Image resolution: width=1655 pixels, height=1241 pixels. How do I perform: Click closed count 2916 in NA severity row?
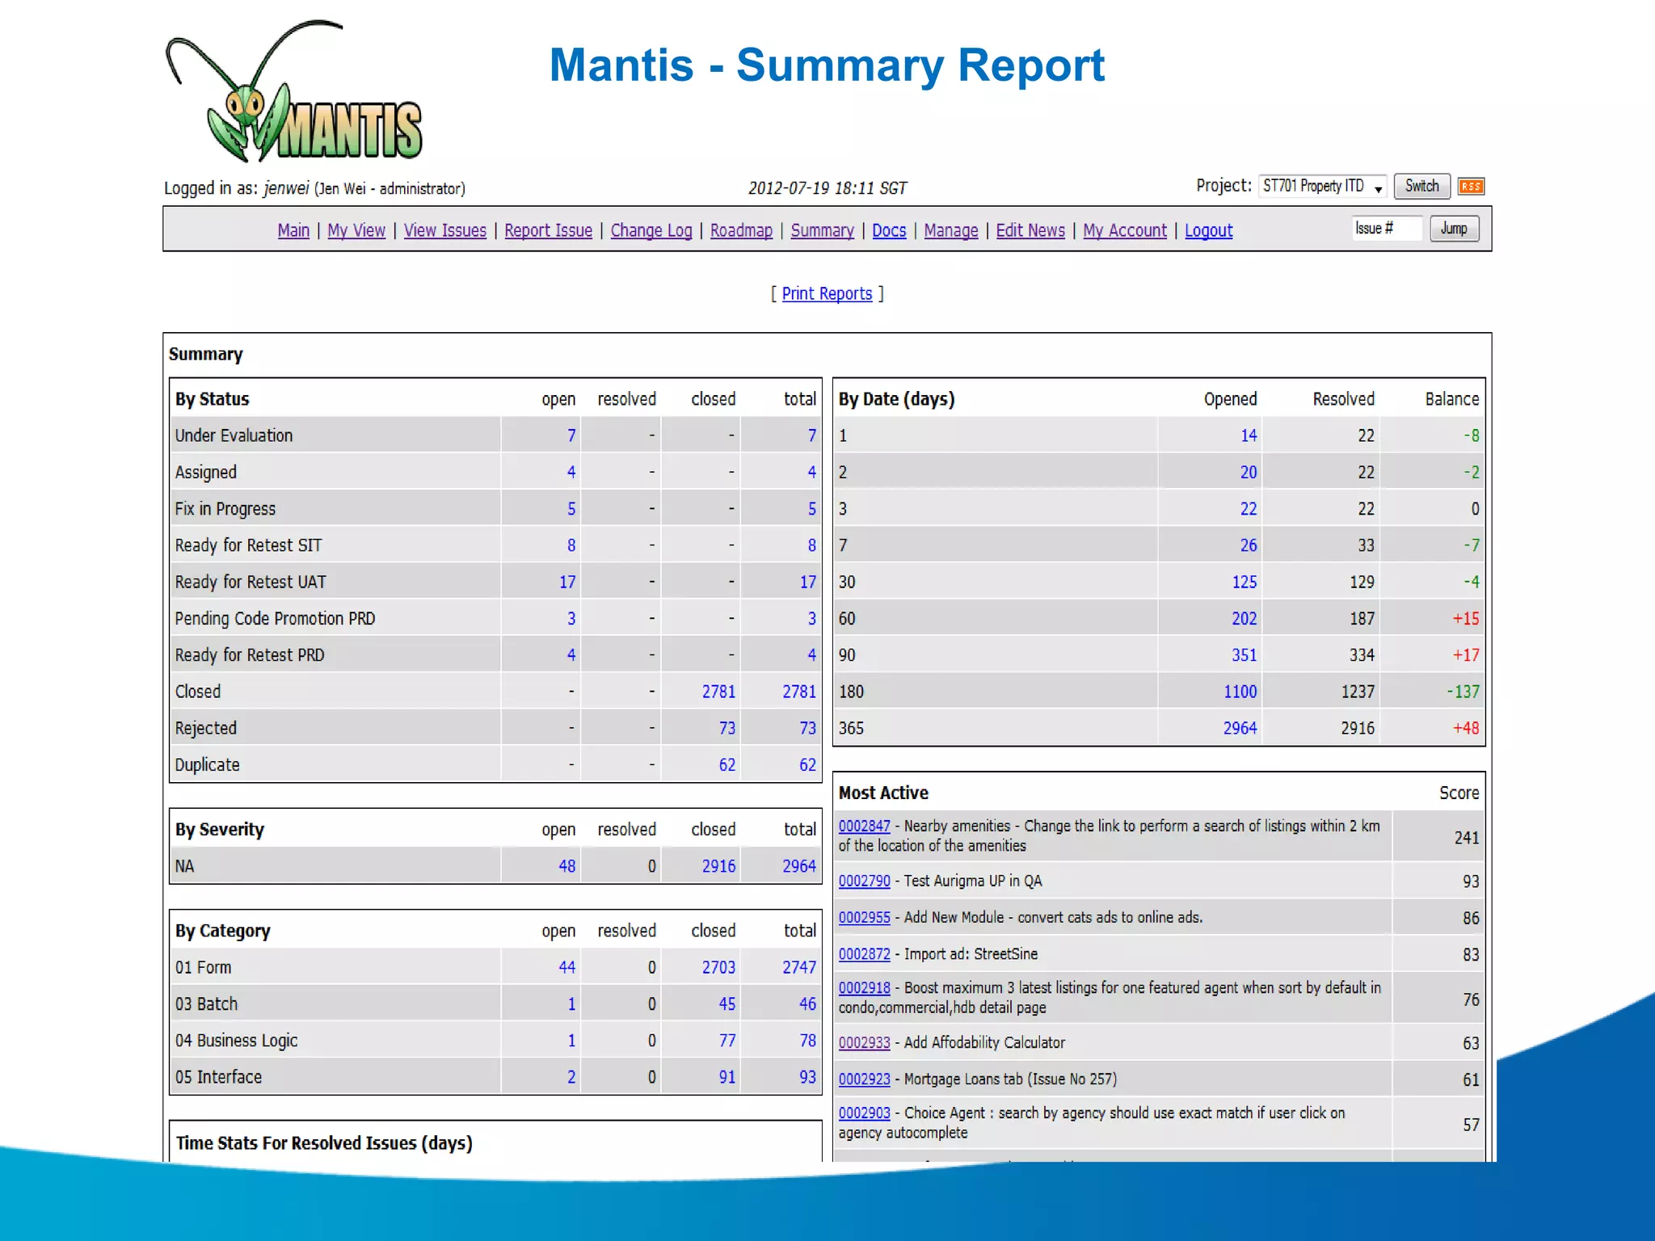[x=718, y=866]
